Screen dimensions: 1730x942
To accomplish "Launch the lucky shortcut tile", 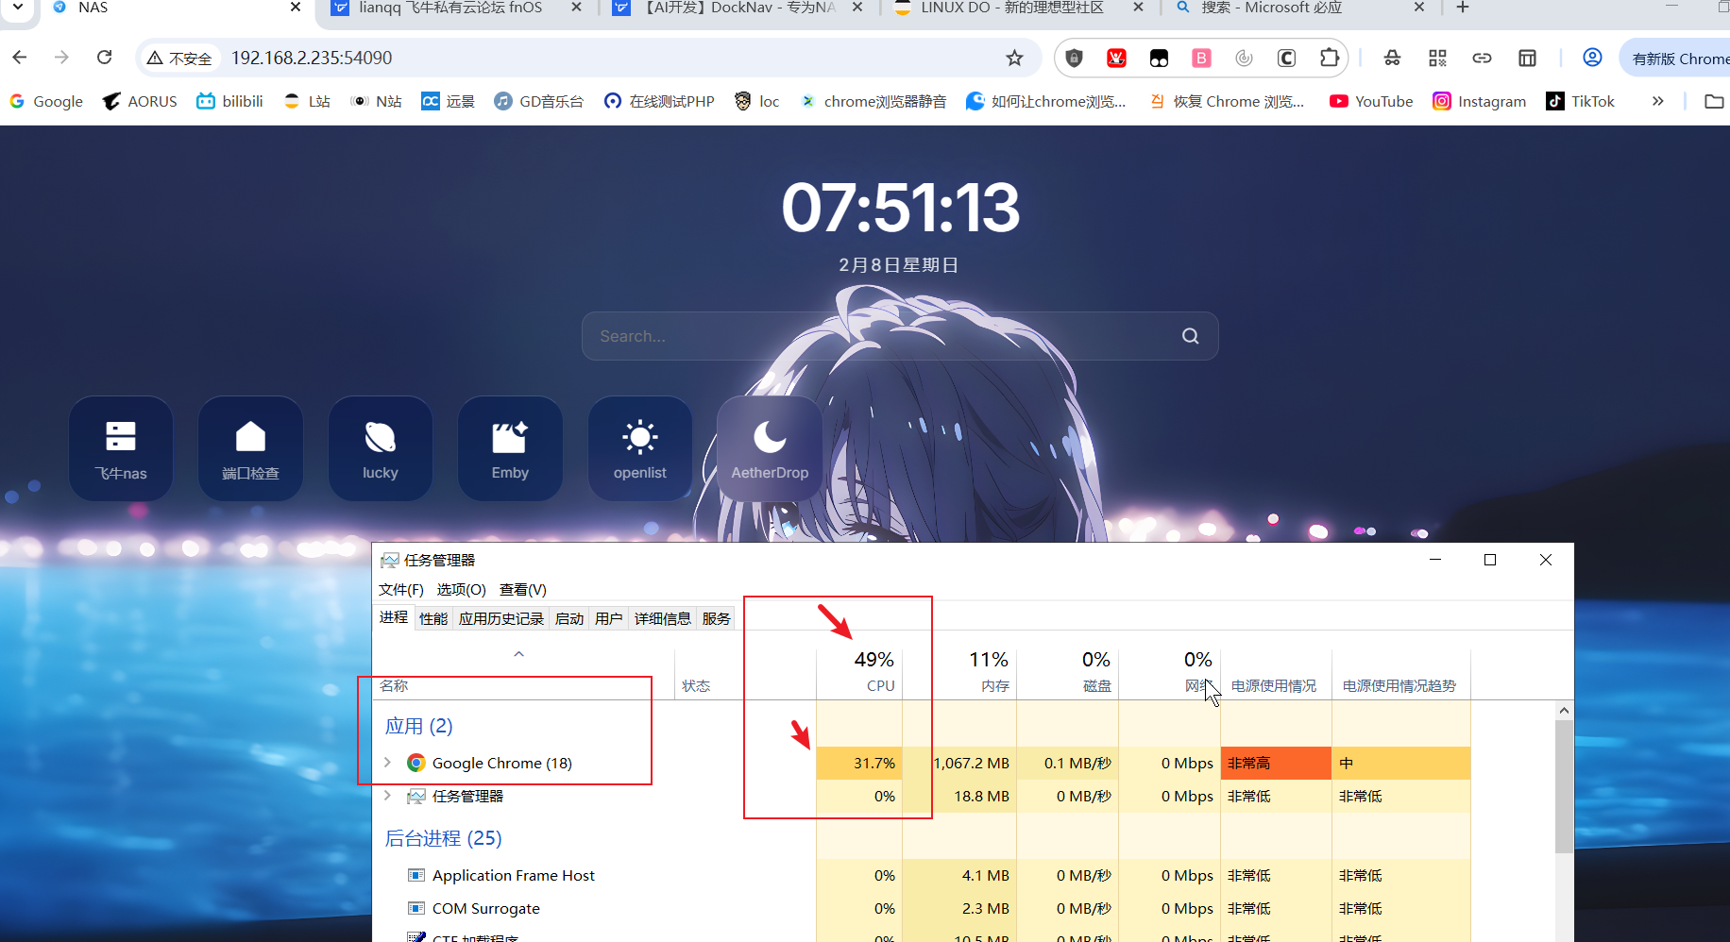I will [x=381, y=448].
